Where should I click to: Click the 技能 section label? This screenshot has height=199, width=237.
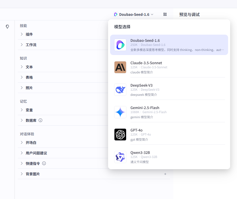tap(23, 26)
